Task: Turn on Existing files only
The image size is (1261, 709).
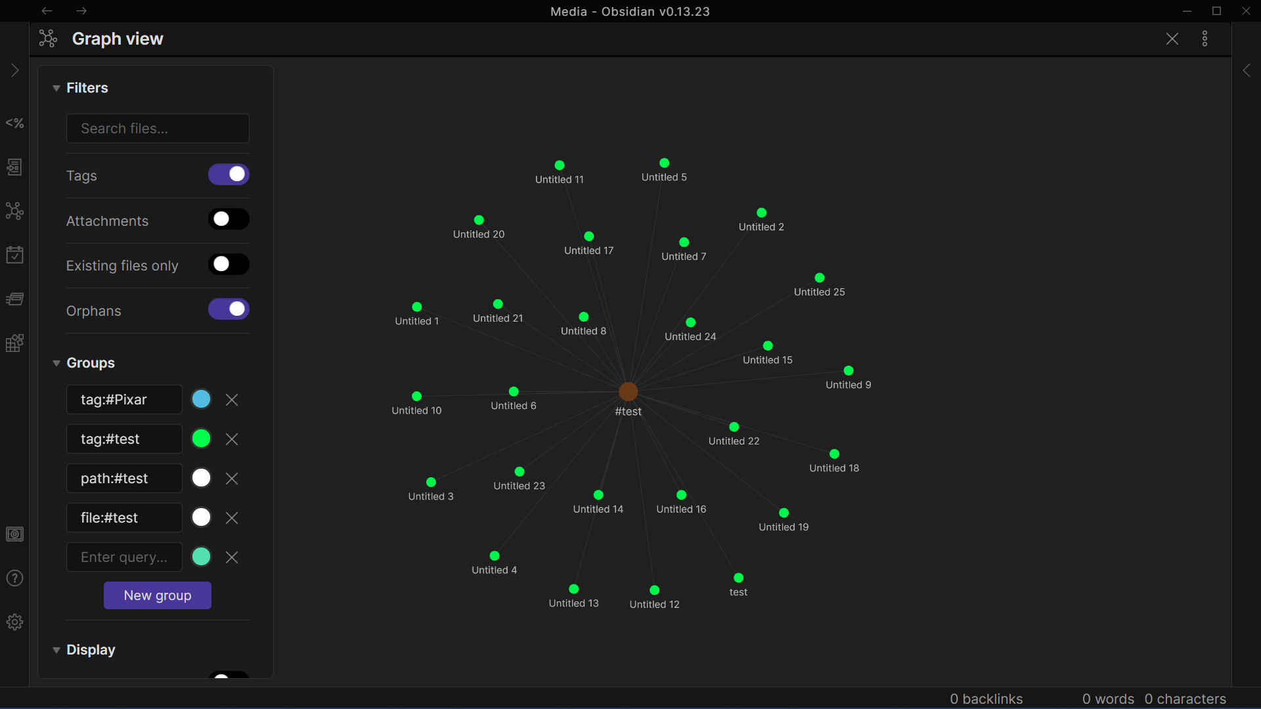Action: 229,265
